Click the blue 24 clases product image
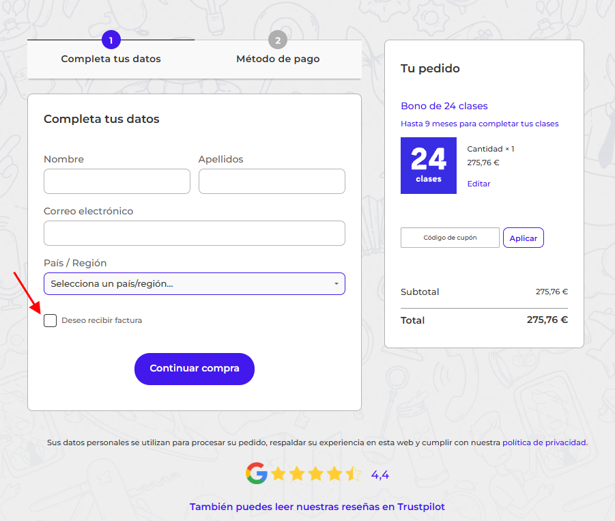This screenshot has height=521, width=615. [x=428, y=165]
